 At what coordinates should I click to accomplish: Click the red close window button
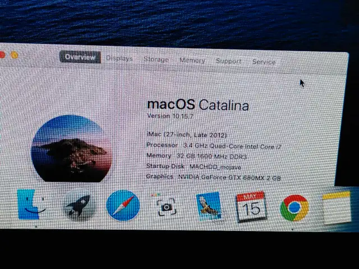2,54
